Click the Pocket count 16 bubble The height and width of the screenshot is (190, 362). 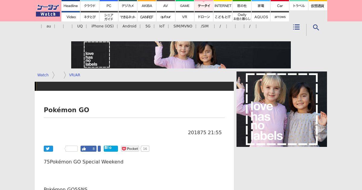[145, 149]
